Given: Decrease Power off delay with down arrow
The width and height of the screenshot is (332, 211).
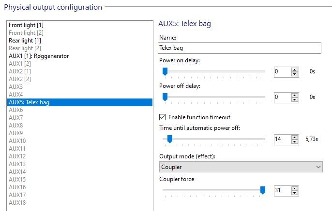Looking at the screenshot, I should [x=295, y=99].
